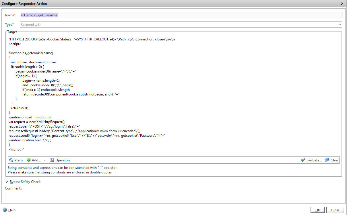The width and height of the screenshot is (347, 215).
Task: Place cursor on the window.onload line
Action: tap(30, 117)
